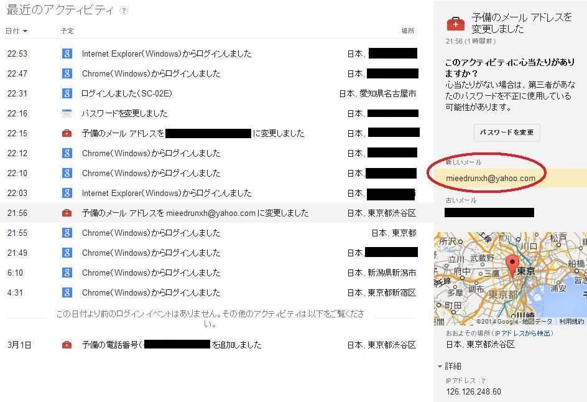Click the Google icon in the 4:31 row

click(x=67, y=292)
